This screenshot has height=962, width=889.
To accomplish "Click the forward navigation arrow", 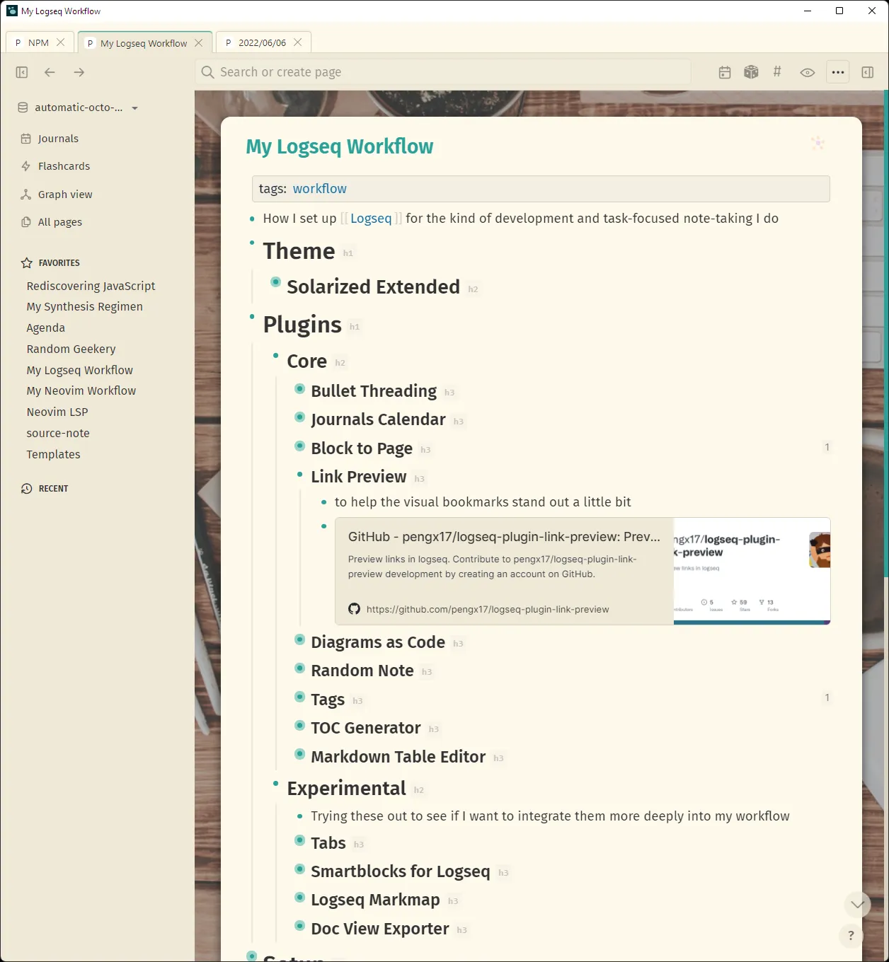I will (79, 72).
